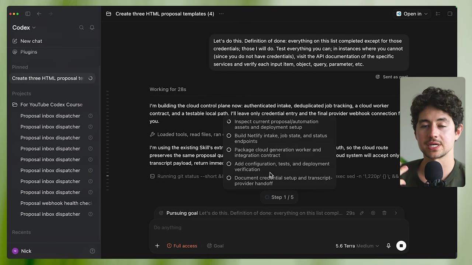Go back with the left arrow
This screenshot has height=265, width=472.
coord(39,14)
